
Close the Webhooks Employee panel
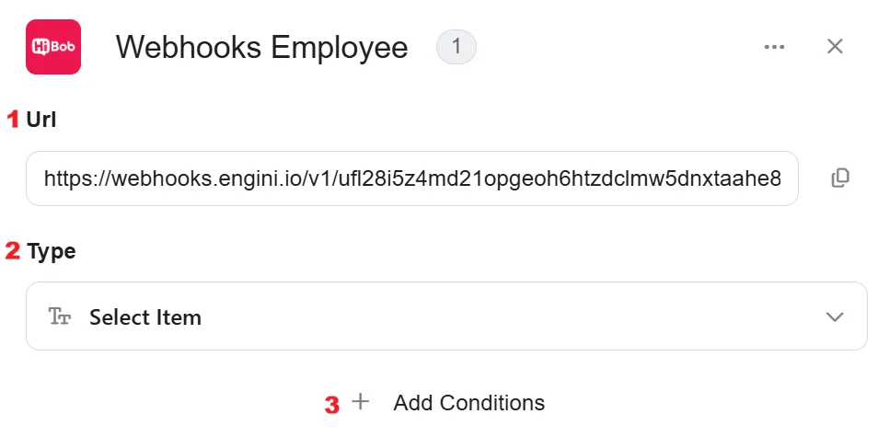tap(835, 46)
